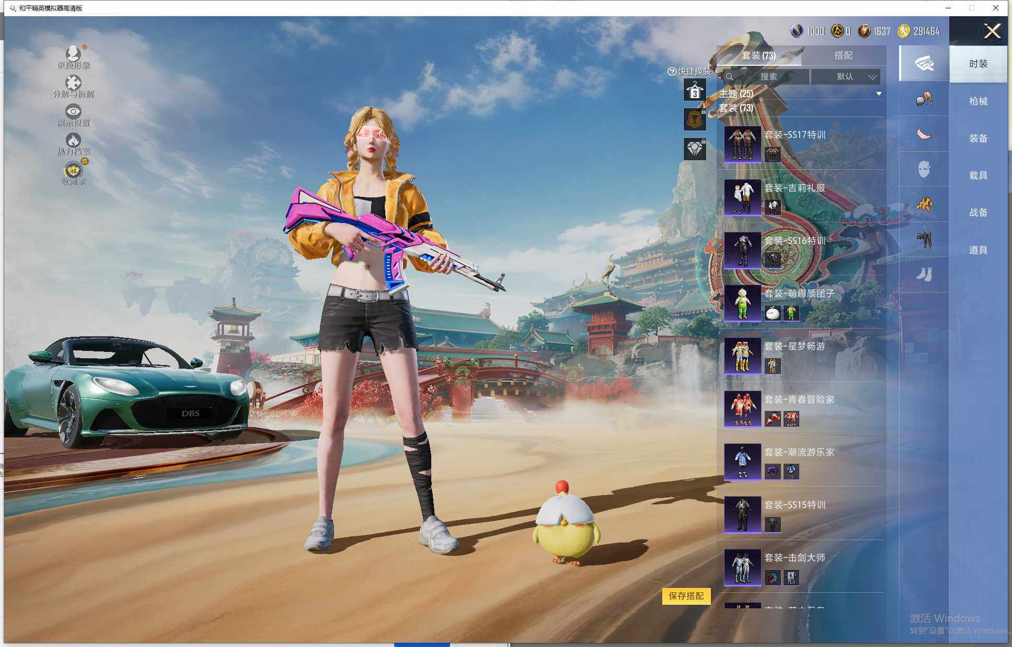This screenshot has width=1012, height=647.
Task: Click the 搜索 search field
Action: (767, 77)
